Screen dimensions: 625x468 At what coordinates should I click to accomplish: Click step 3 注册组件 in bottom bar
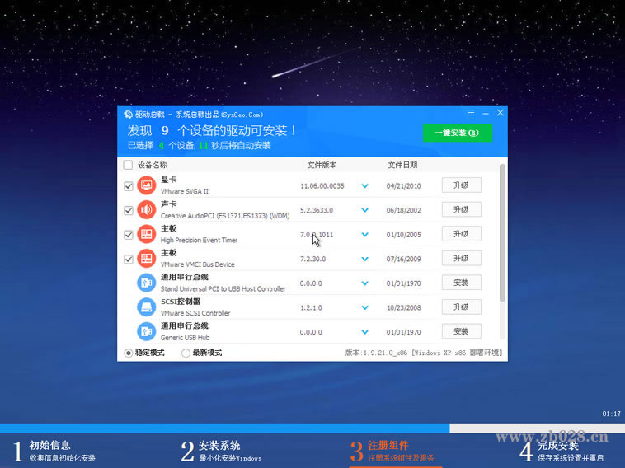click(392, 451)
